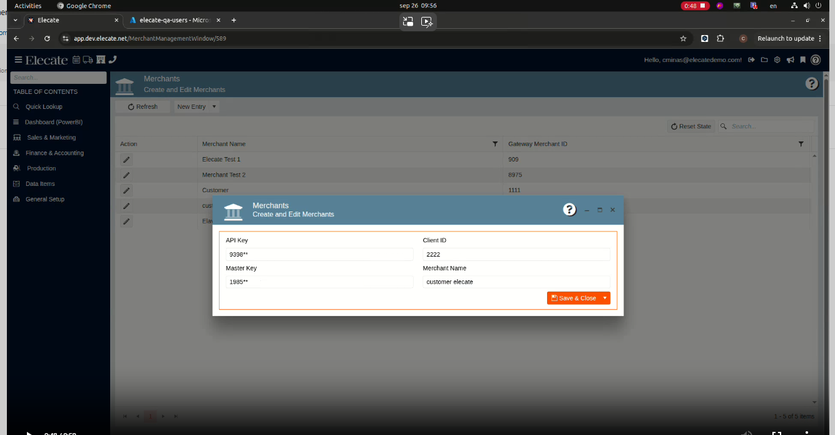The image size is (835, 435).
Task: Click the megaphone announcements icon
Action: click(x=790, y=60)
